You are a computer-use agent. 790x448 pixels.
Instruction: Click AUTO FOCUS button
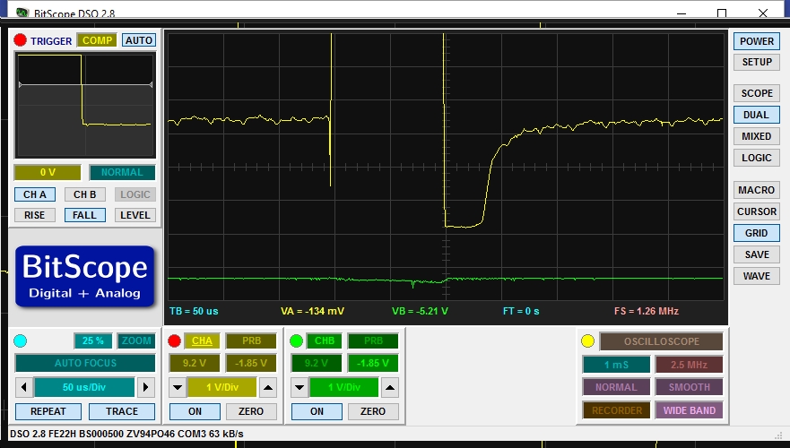(x=85, y=363)
